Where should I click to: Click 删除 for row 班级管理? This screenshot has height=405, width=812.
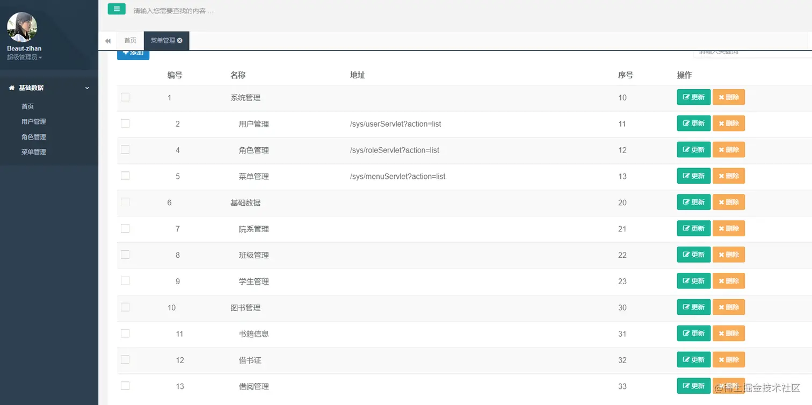[729, 255]
